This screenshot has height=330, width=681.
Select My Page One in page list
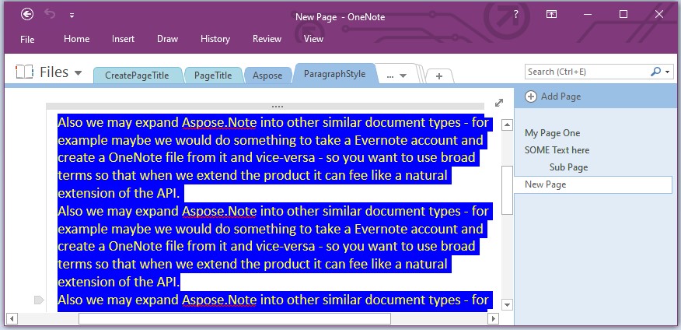[552, 133]
